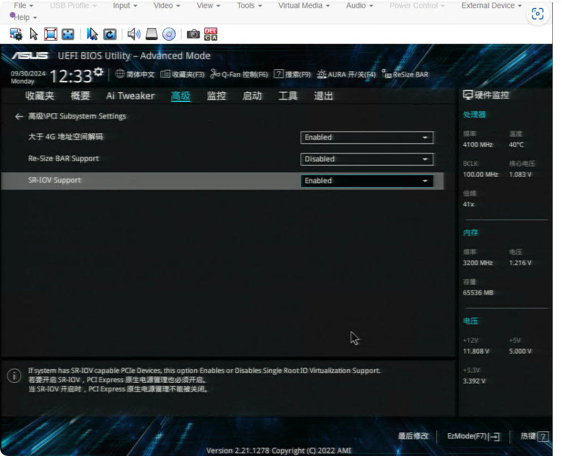Click the 4100 MHz processor frequency value
Screen dimensions: 562x456
coord(478,145)
